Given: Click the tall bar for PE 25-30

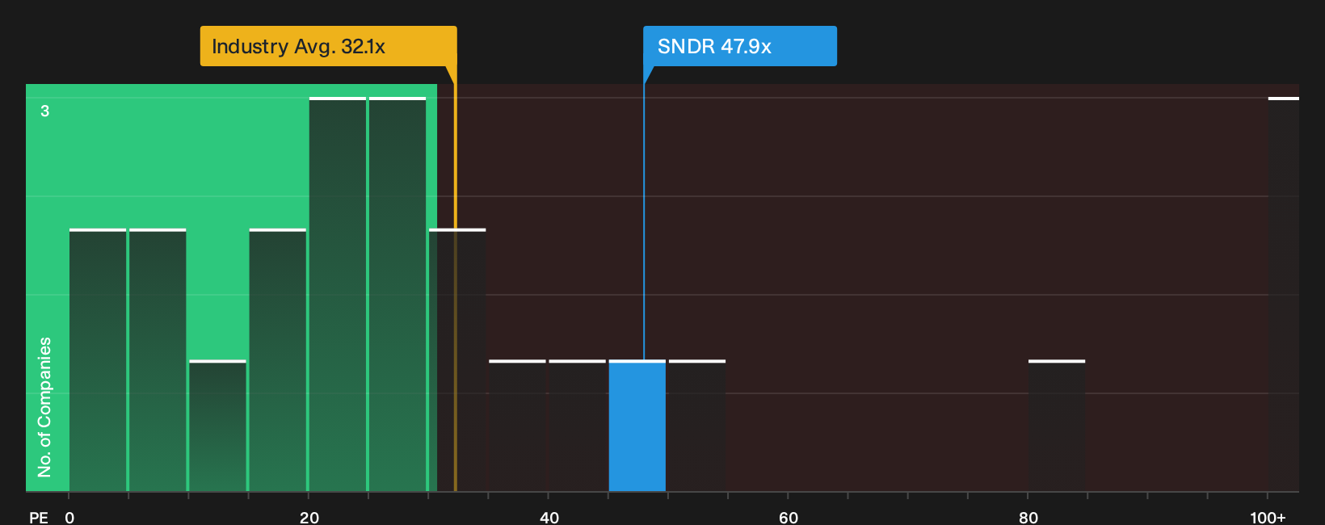Looking at the screenshot, I should tap(397, 294).
